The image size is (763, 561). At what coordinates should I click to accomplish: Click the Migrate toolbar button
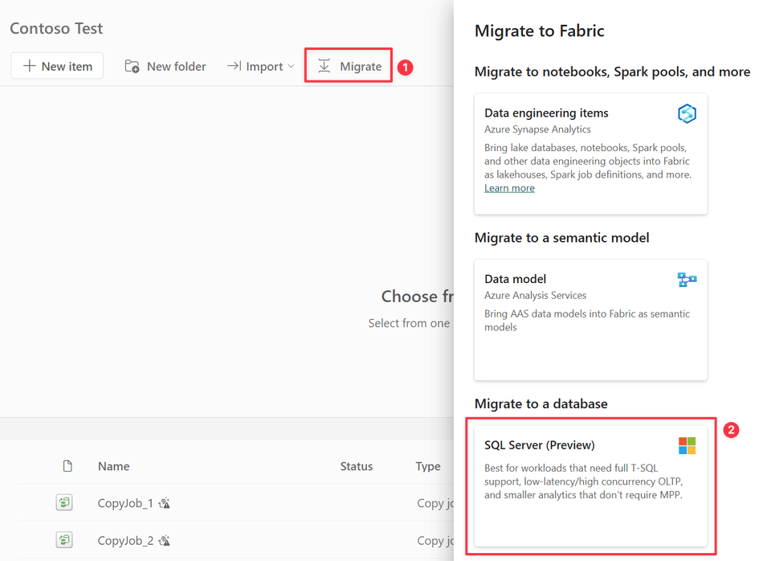click(x=349, y=66)
